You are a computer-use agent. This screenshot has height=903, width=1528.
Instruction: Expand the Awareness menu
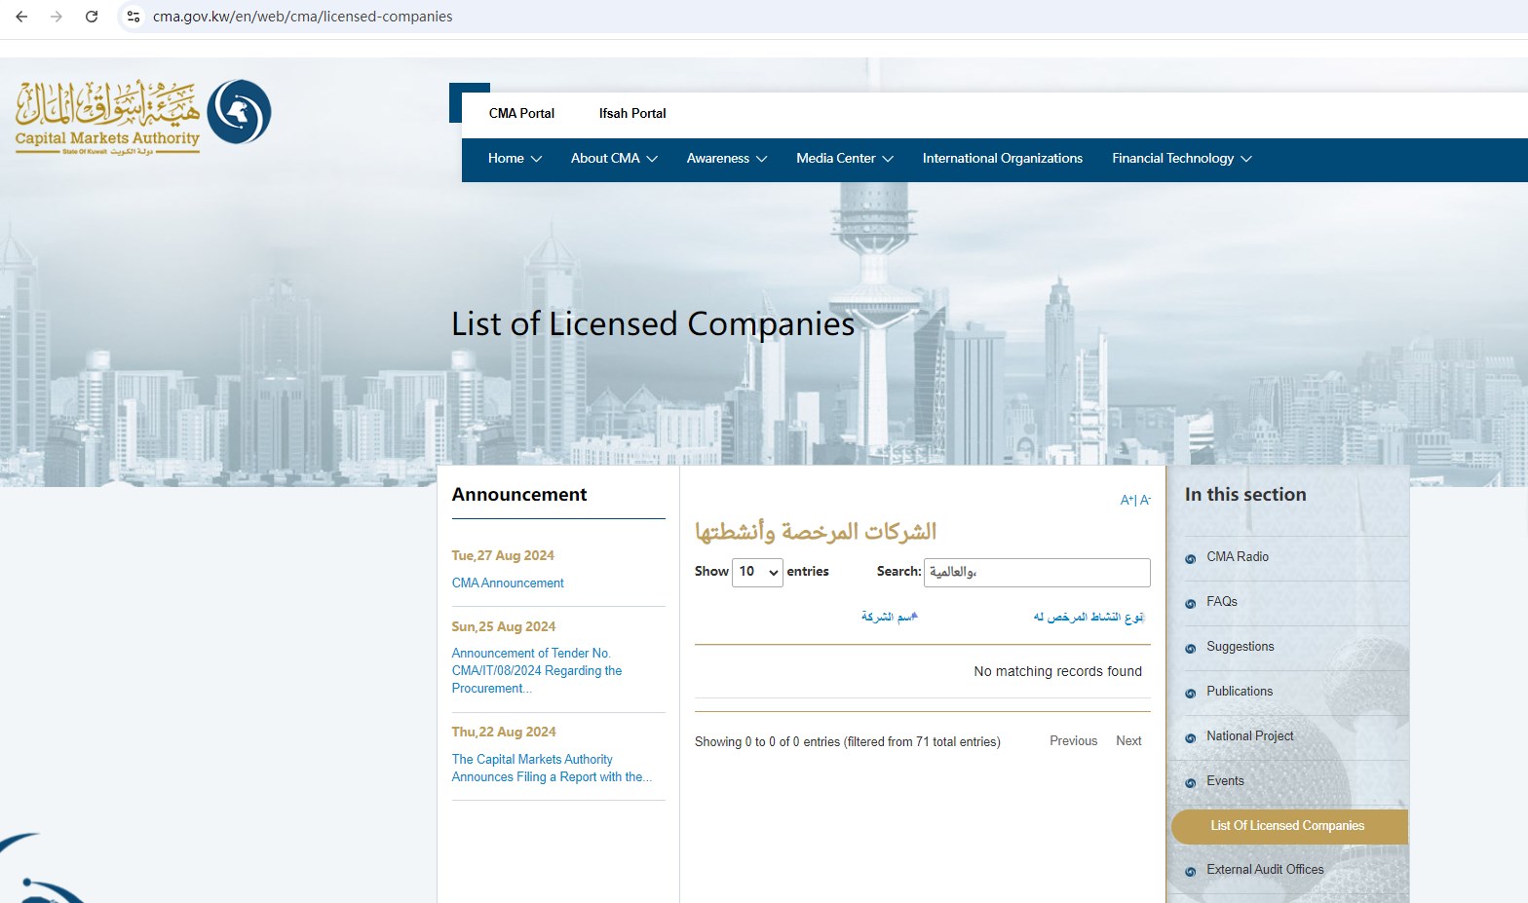pyautogui.click(x=727, y=158)
